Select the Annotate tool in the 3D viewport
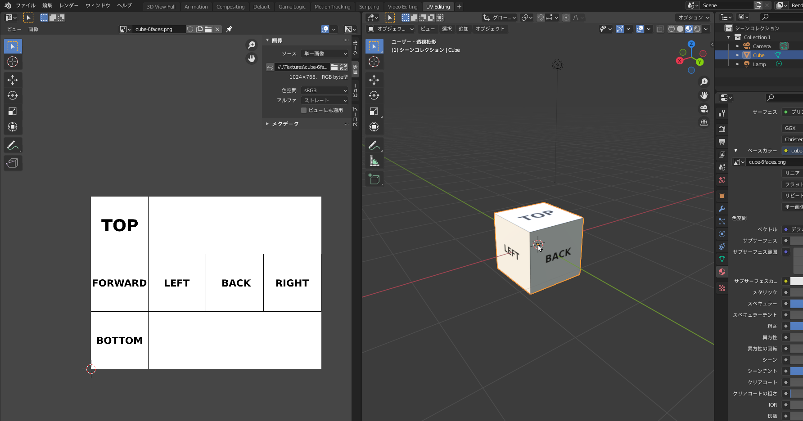This screenshot has width=803, height=421. tap(374, 145)
